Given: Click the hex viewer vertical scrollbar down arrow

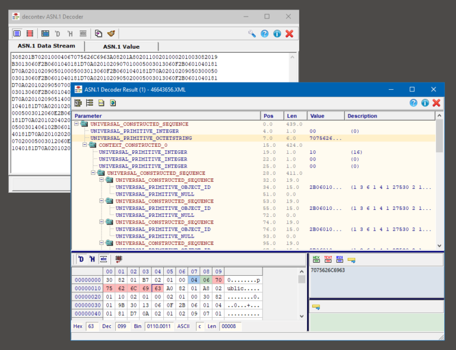Looking at the screenshot, I should 302,315.
